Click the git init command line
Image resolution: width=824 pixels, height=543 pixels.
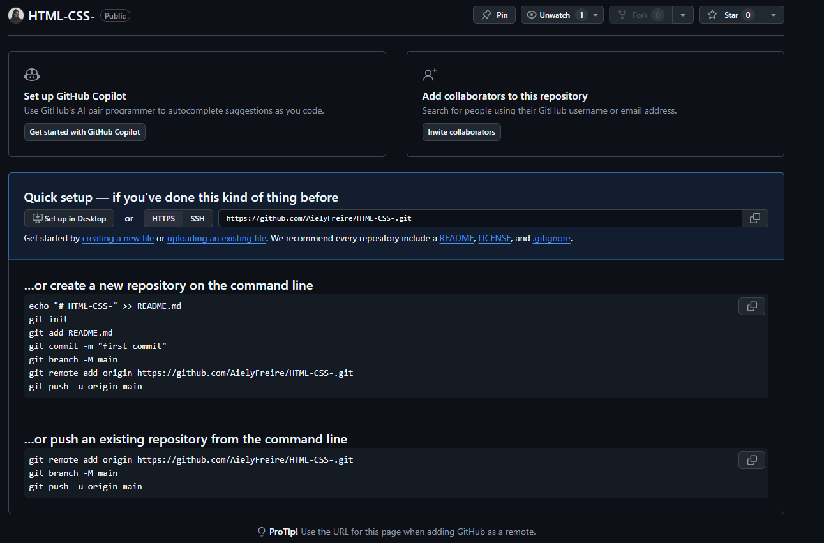49,319
